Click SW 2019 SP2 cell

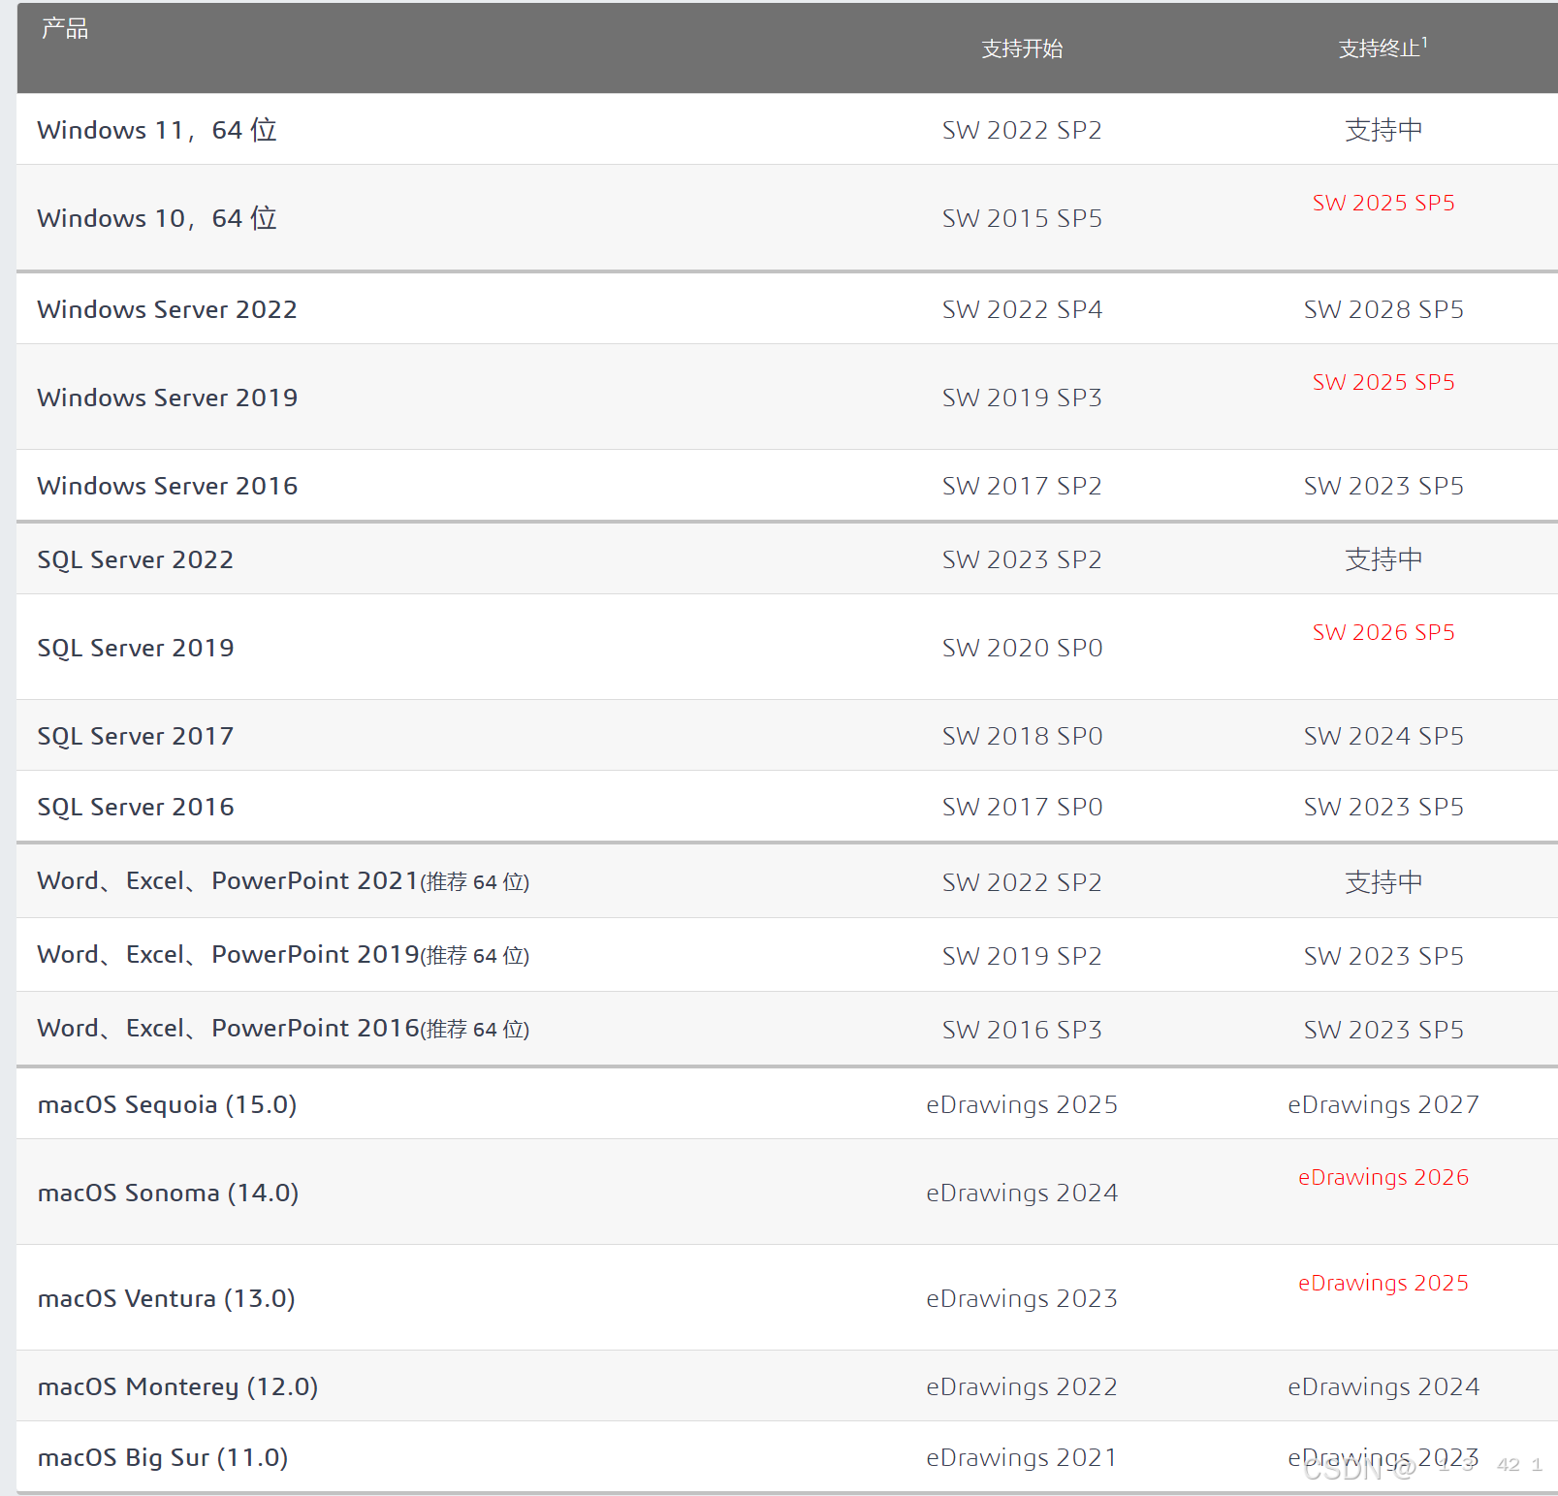[x=1022, y=956]
